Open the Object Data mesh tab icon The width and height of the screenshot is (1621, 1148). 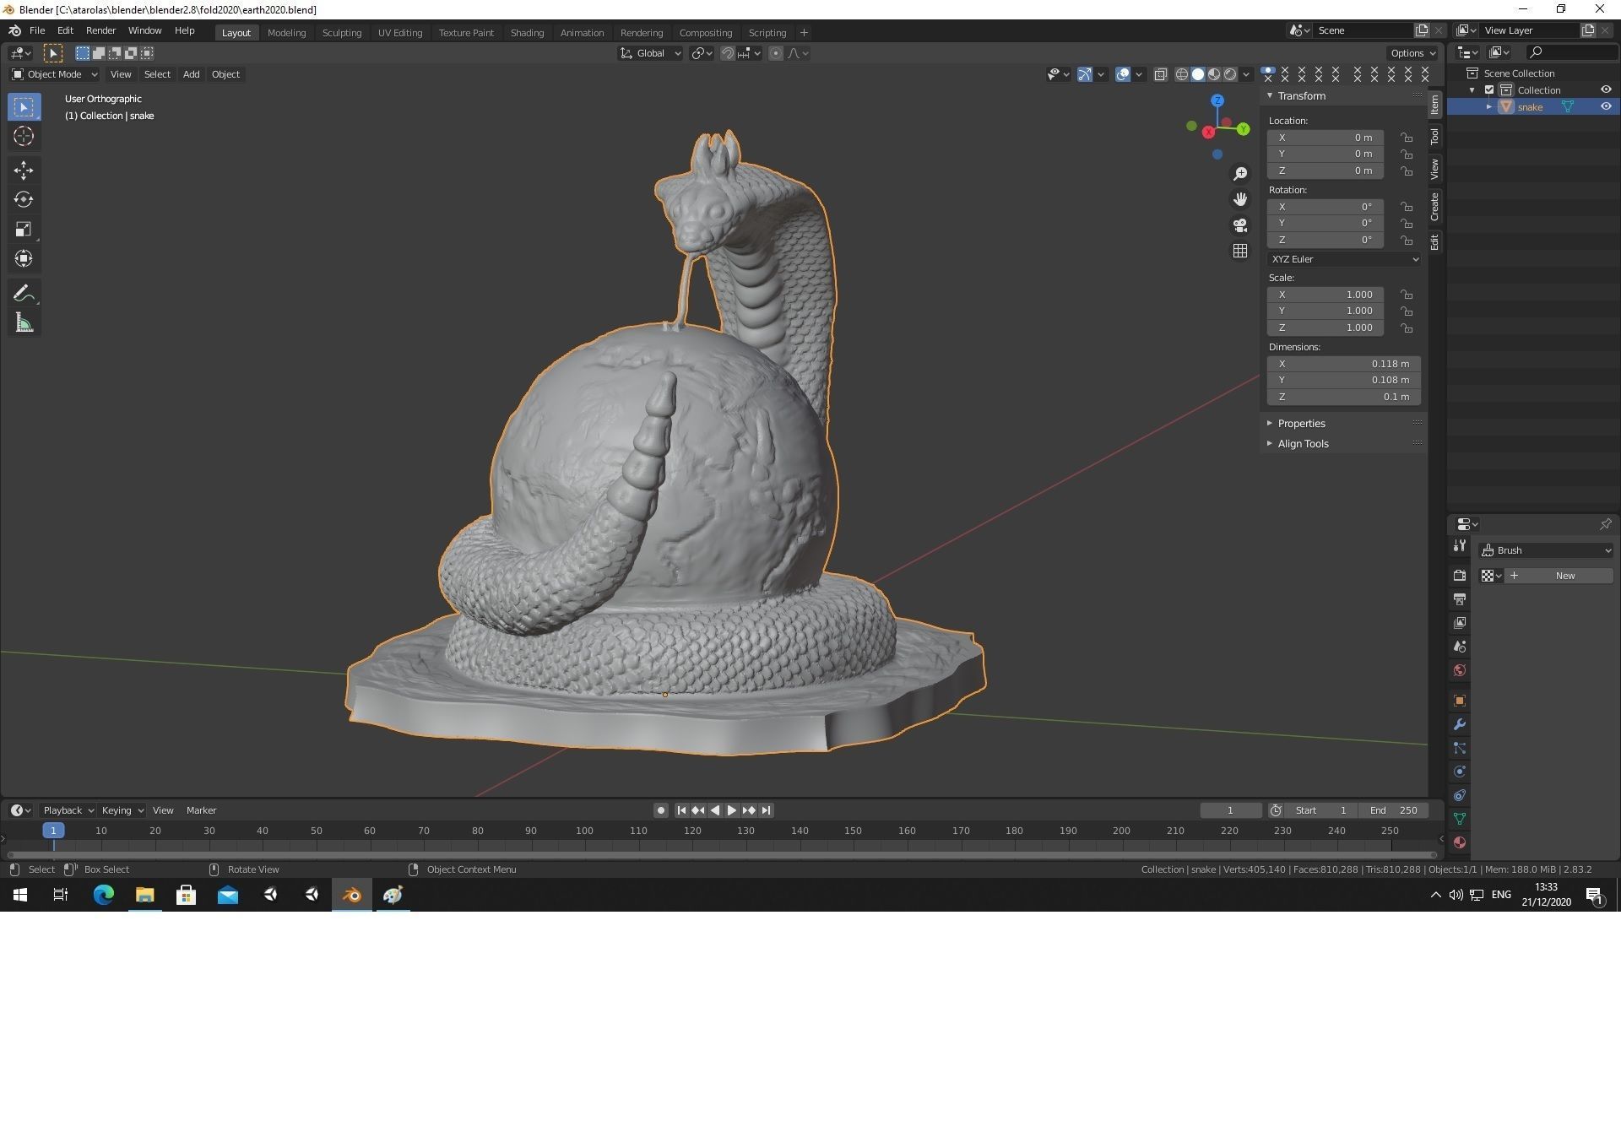tap(1460, 819)
